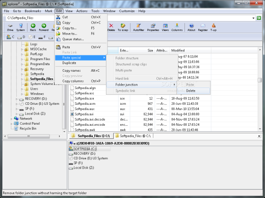Screen dimensions: 265x198
Task: Switch to drive D in drive bar
Action: (x=21, y=37)
